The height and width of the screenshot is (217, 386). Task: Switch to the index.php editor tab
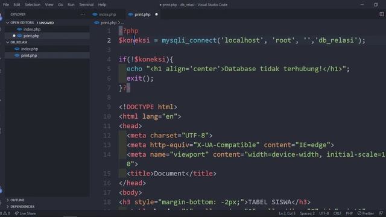pyautogui.click(x=107, y=14)
